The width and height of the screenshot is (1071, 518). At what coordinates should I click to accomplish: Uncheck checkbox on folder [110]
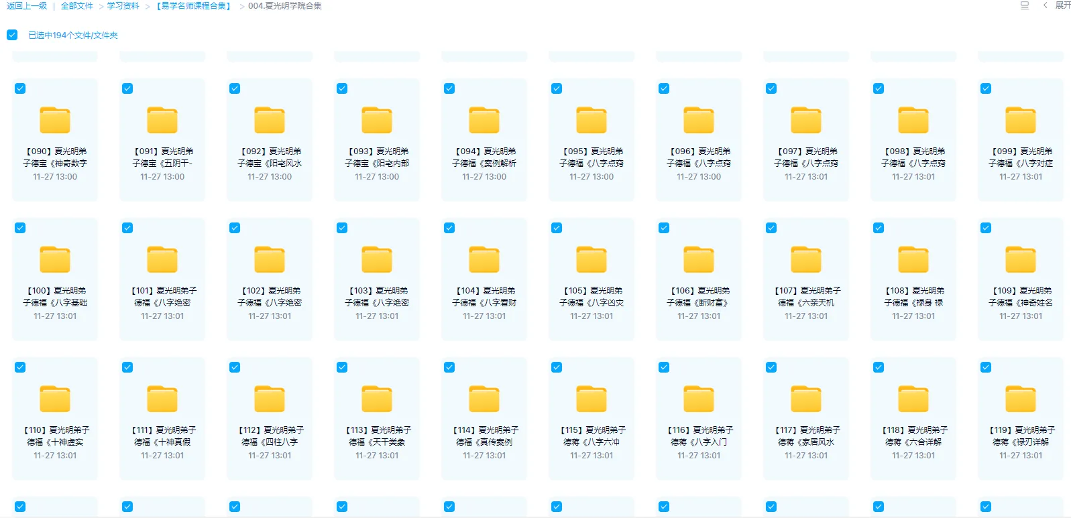(20, 367)
